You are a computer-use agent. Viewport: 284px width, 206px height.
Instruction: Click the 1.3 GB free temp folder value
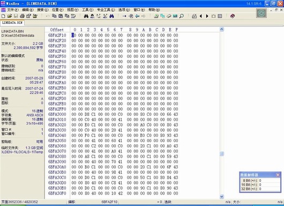pos(34,148)
